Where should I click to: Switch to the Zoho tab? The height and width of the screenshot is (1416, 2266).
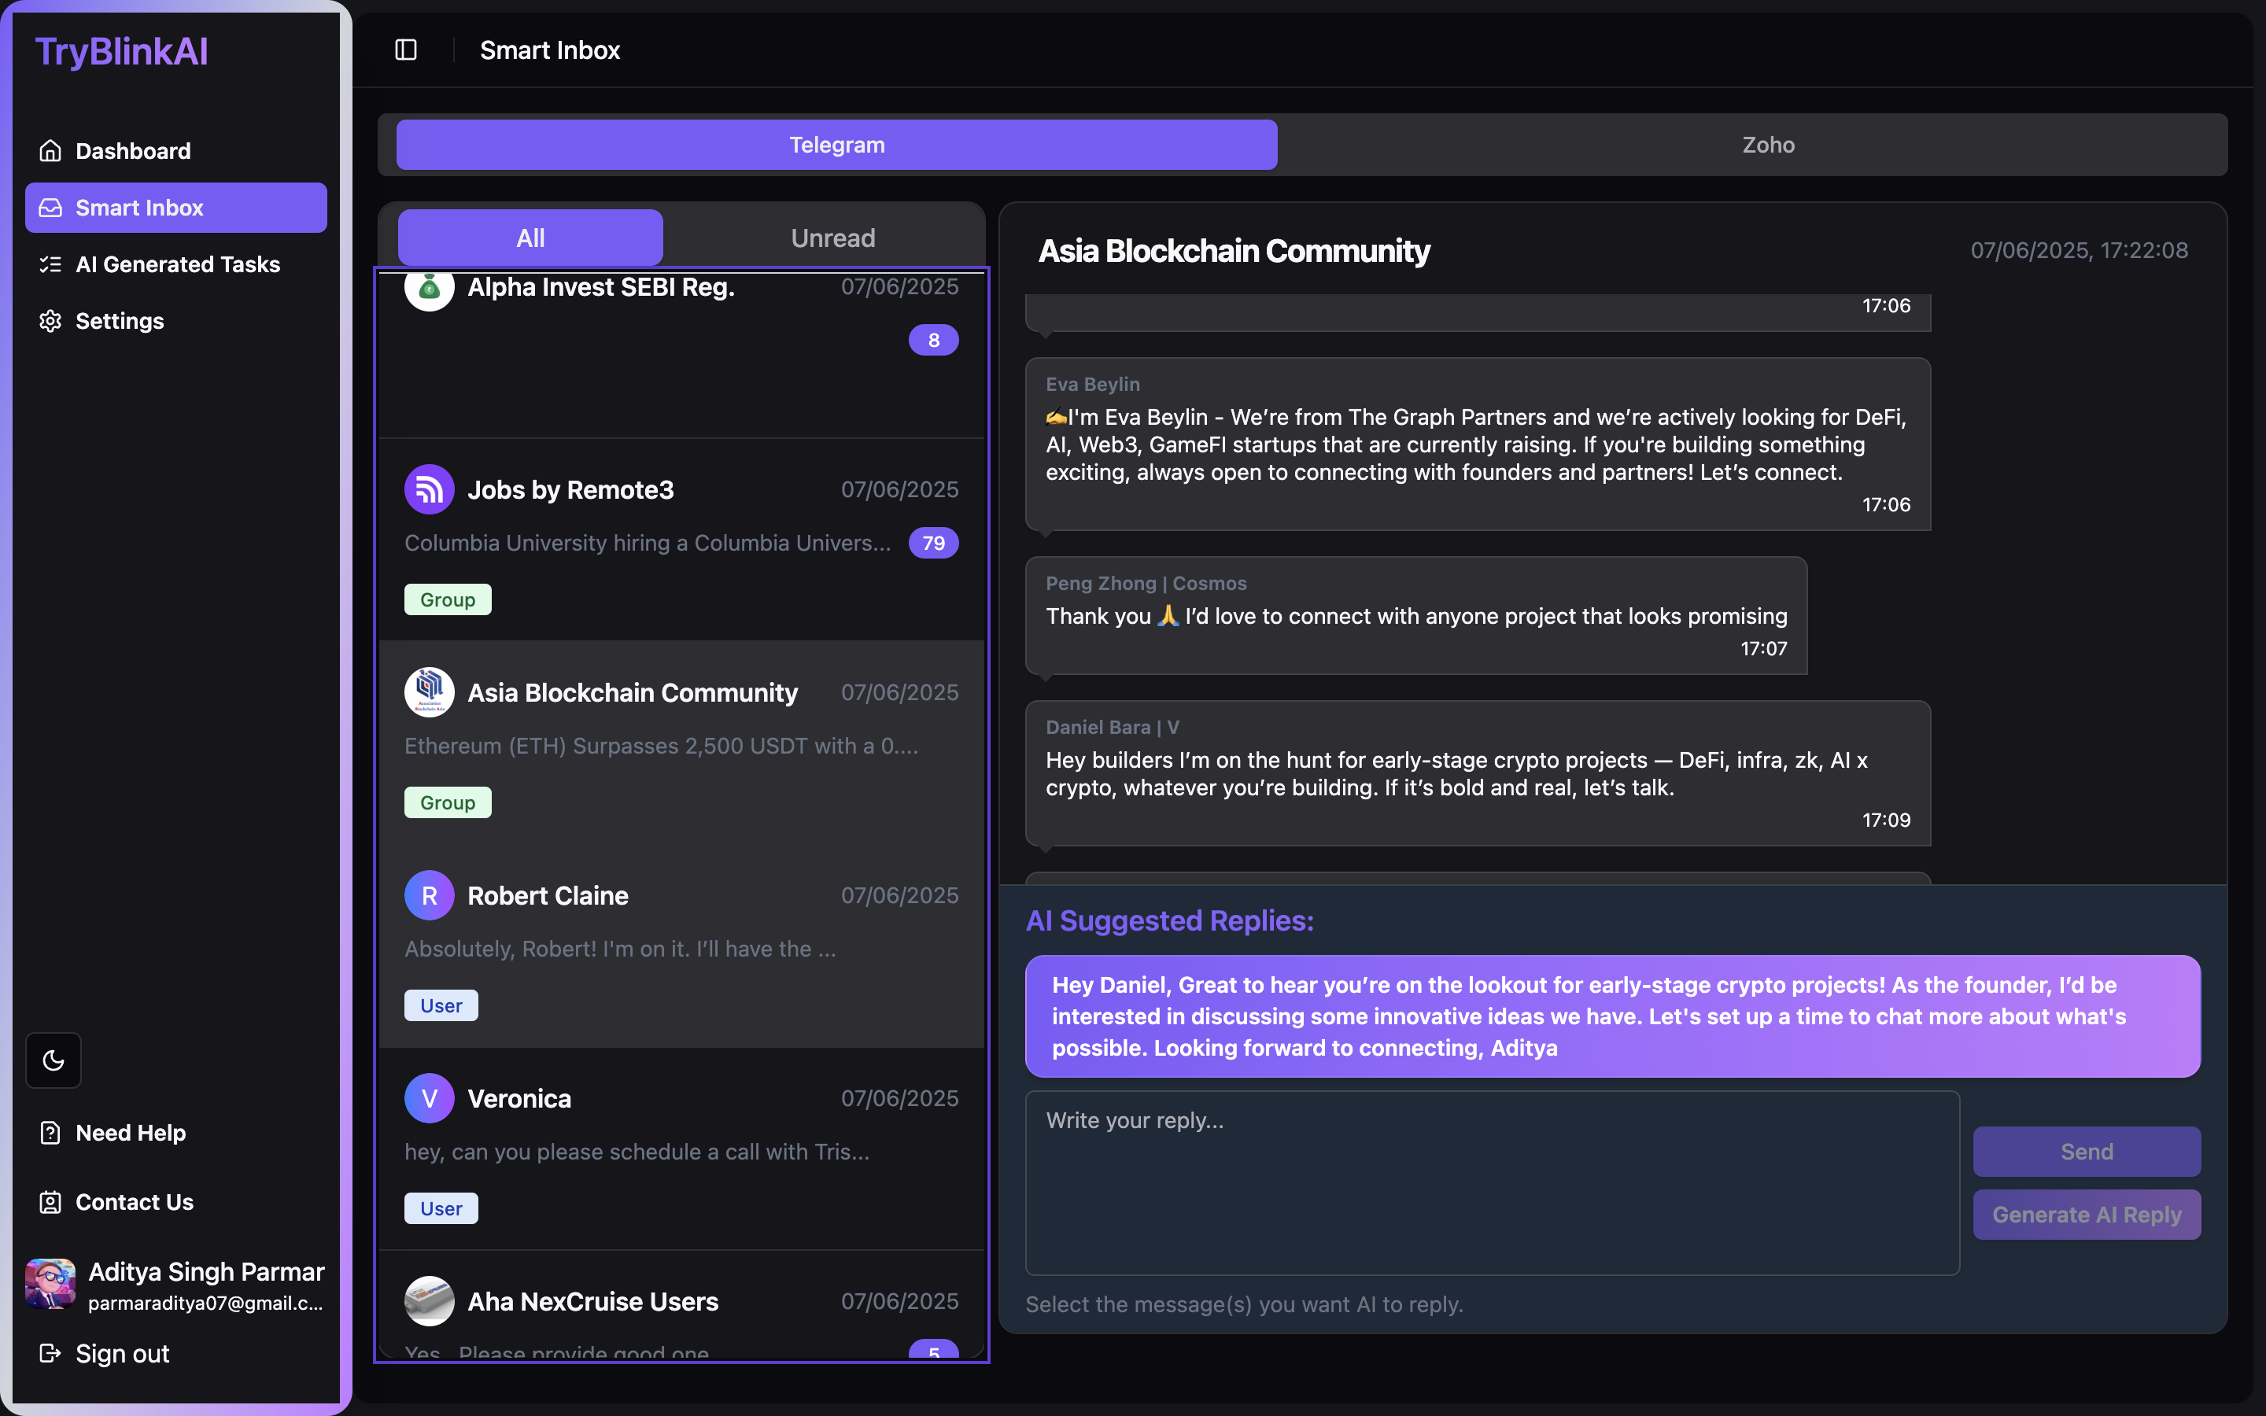pyautogui.click(x=1767, y=146)
